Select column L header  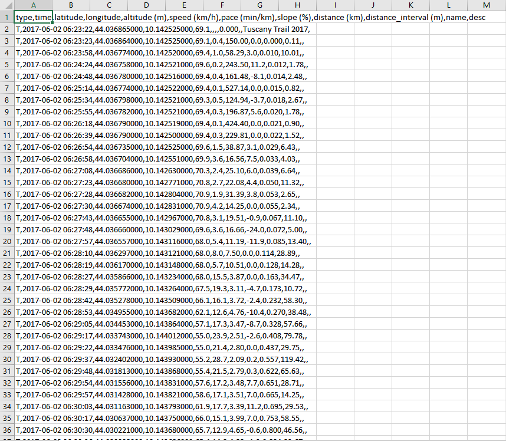[449, 5]
